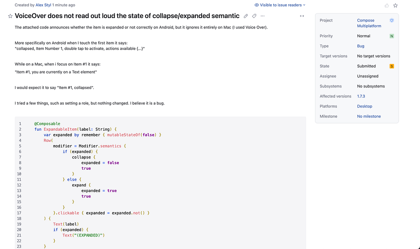Open the three-dot more actions menu
This screenshot has height=249, width=420.
coord(262,16)
